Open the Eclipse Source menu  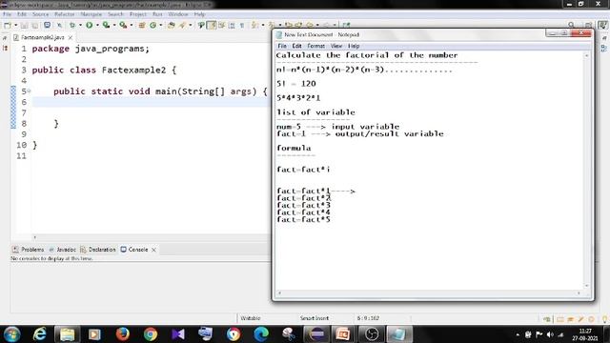coord(40,14)
